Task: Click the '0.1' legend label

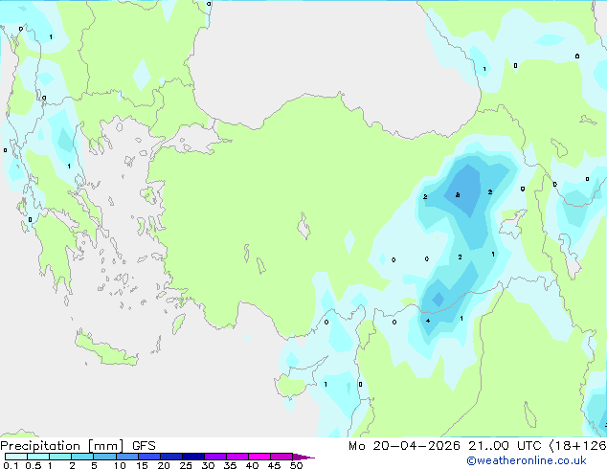Action: pyautogui.click(x=11, y=465)
